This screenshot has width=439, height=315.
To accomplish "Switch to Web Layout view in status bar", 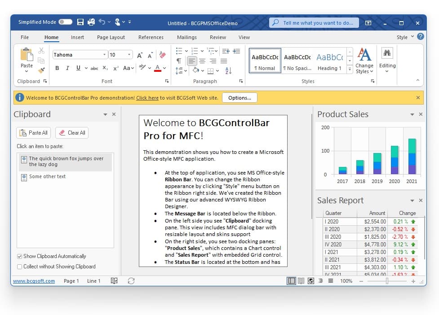I will click(311, 281).
